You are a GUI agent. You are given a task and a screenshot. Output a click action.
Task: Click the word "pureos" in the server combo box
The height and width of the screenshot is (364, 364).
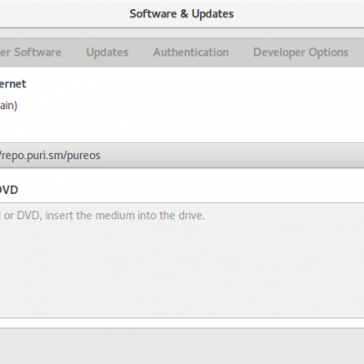pyautogui.click(x=84, y=156)
